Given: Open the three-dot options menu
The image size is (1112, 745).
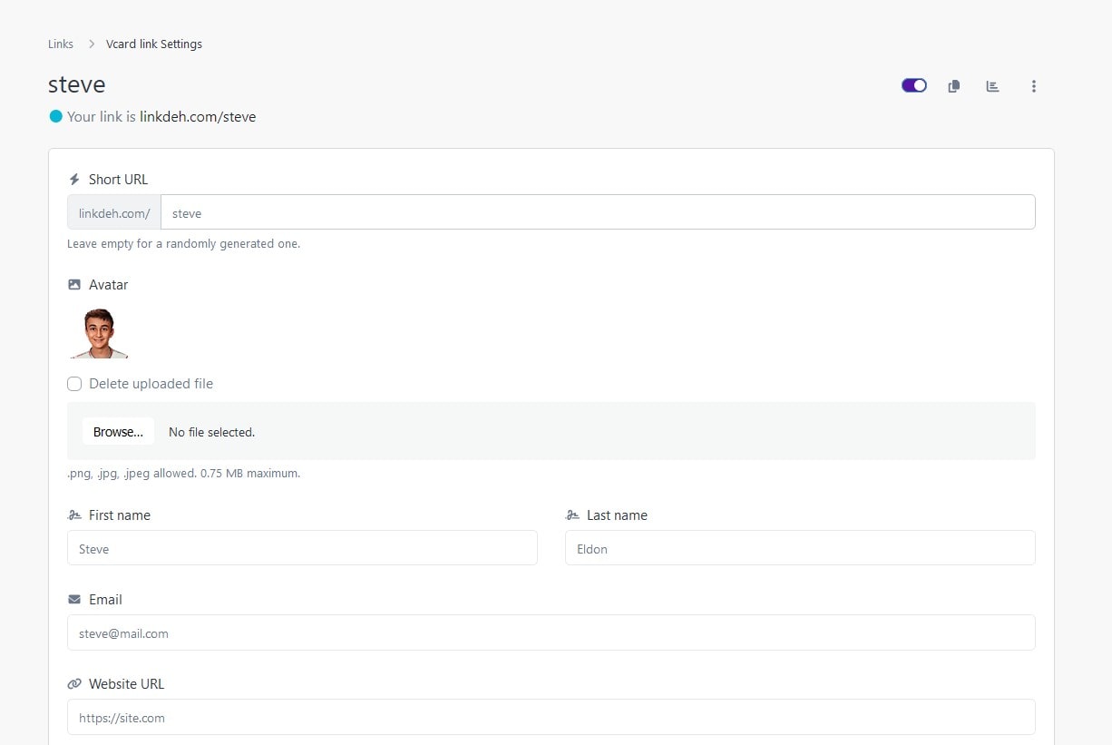Looking at the screenshot, I should (x=1034, y=86).
